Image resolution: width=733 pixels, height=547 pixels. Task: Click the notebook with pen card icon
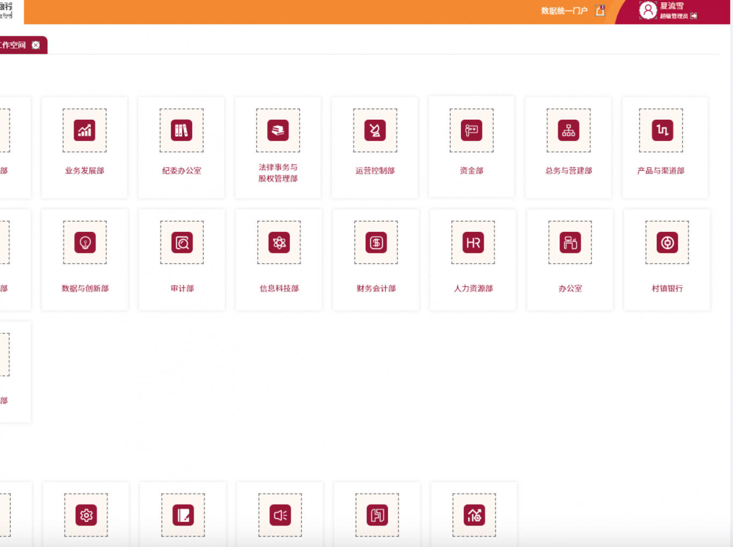tap(183, 515)
